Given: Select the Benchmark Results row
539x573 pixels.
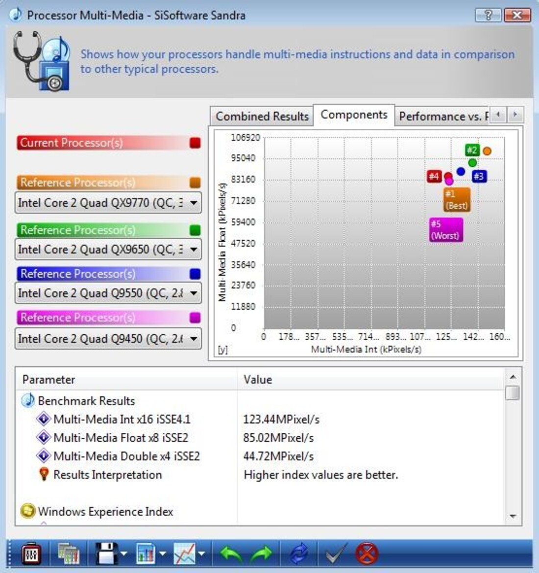Looking at the screenshot, I should (x=259, y=401).
